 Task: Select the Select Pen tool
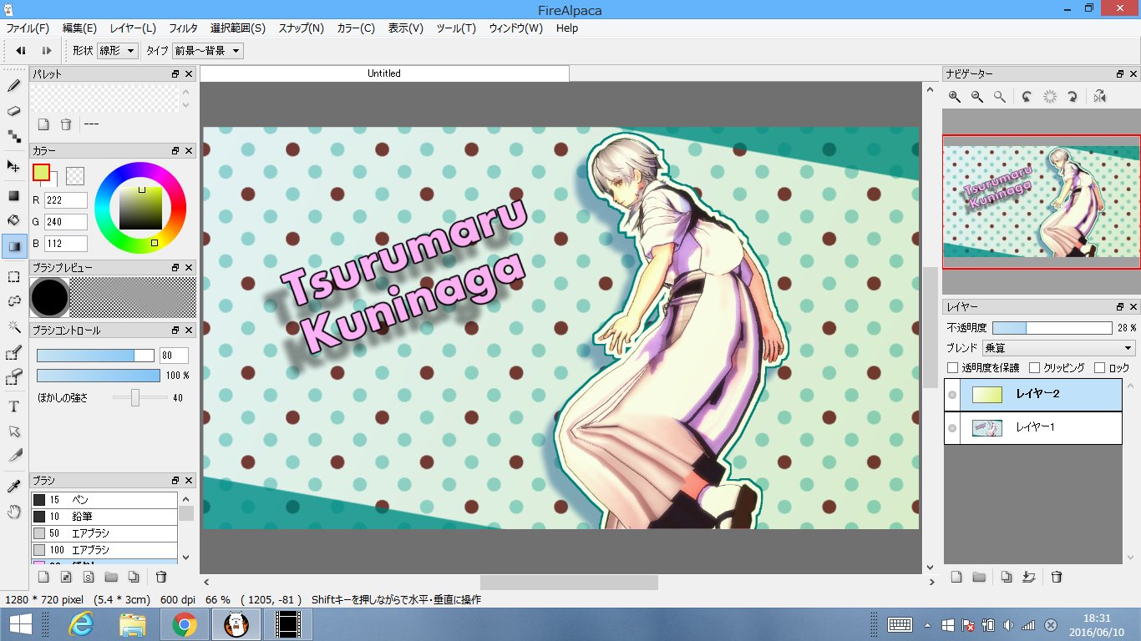[13, 353]
